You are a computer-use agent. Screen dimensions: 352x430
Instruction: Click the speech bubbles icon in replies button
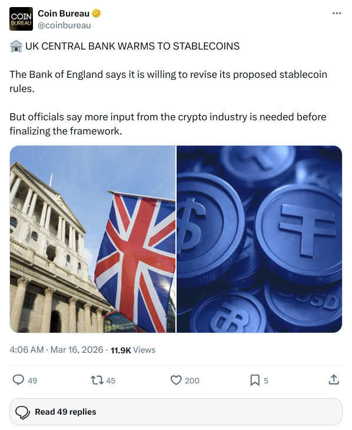23,412
